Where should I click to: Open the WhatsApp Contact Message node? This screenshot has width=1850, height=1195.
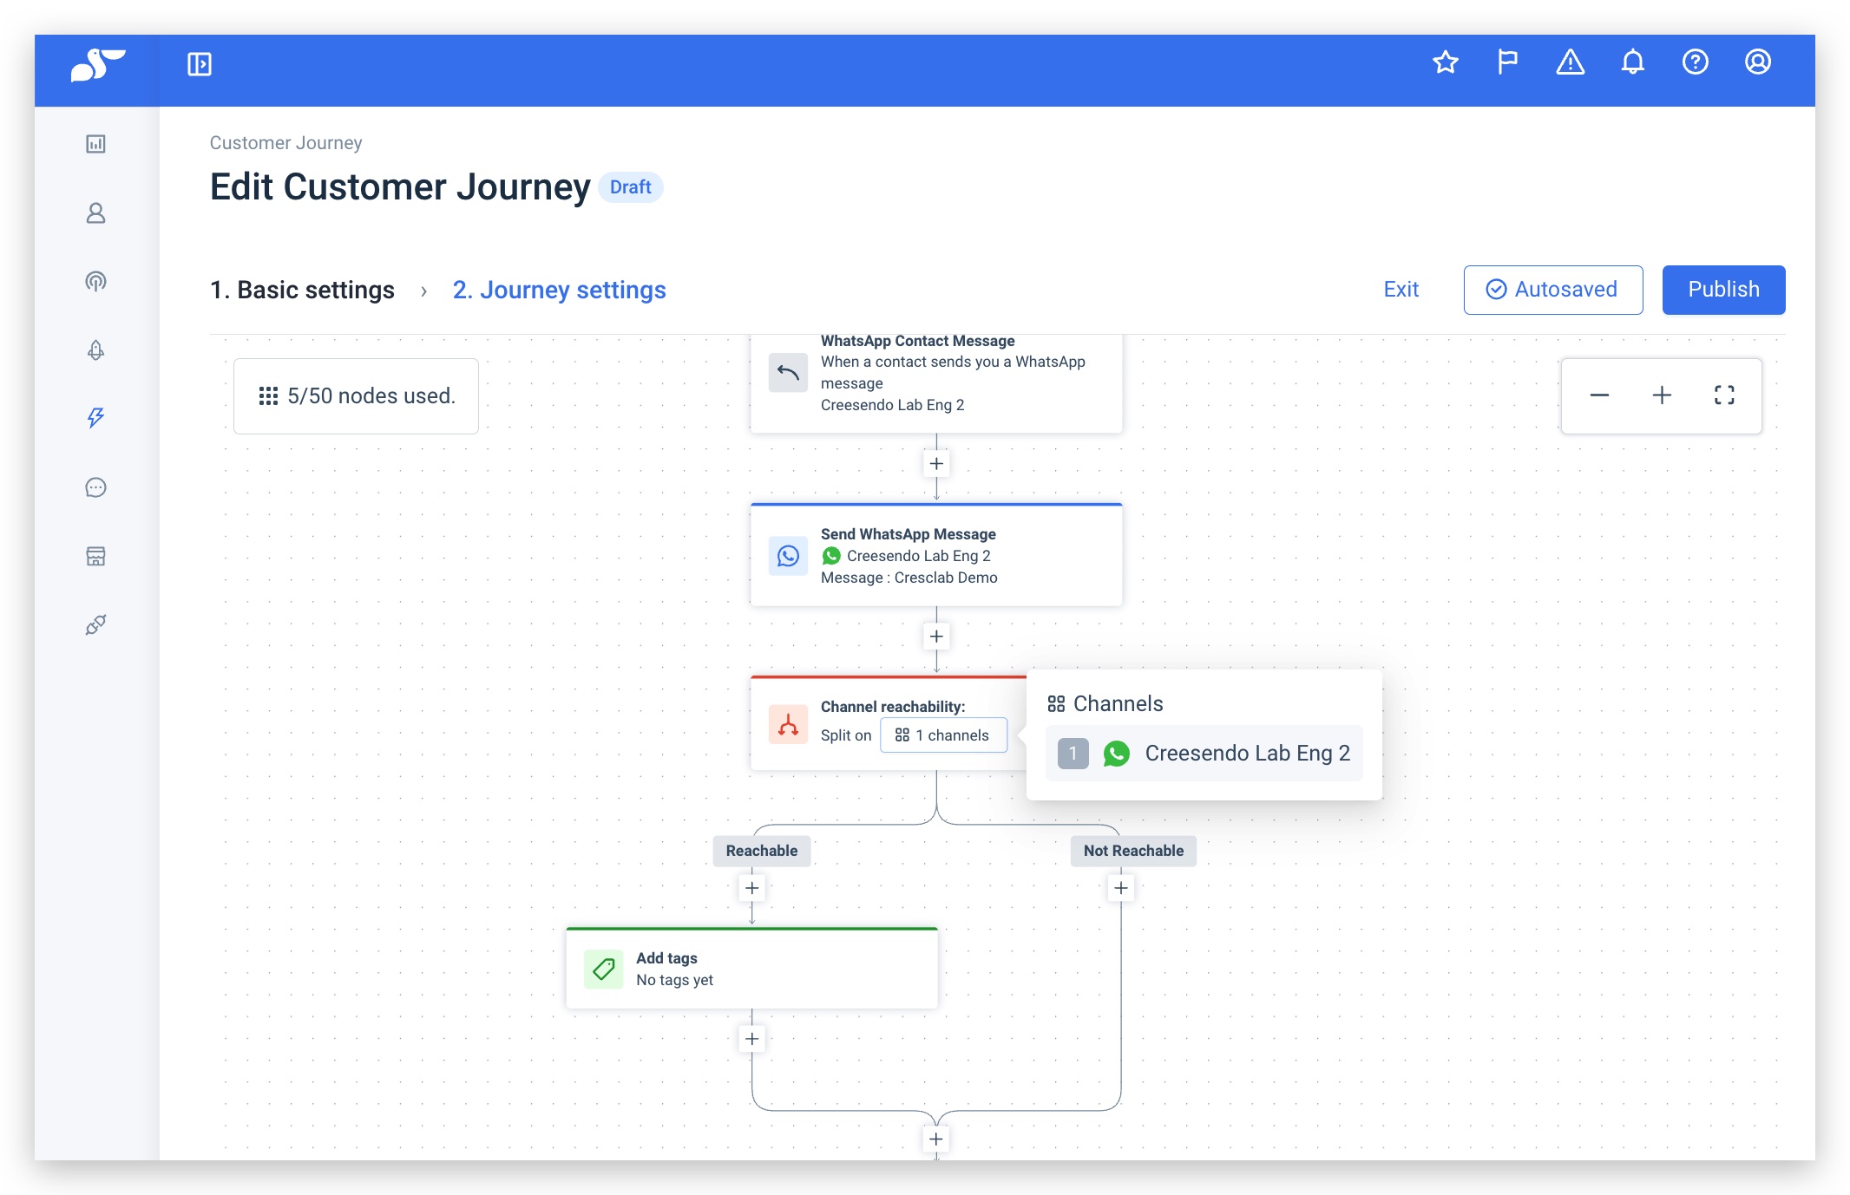(936, 383)
